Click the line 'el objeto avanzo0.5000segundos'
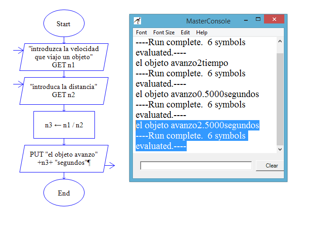Image resolution: width=311 pixels, height=228 pixels. (198, 94)
